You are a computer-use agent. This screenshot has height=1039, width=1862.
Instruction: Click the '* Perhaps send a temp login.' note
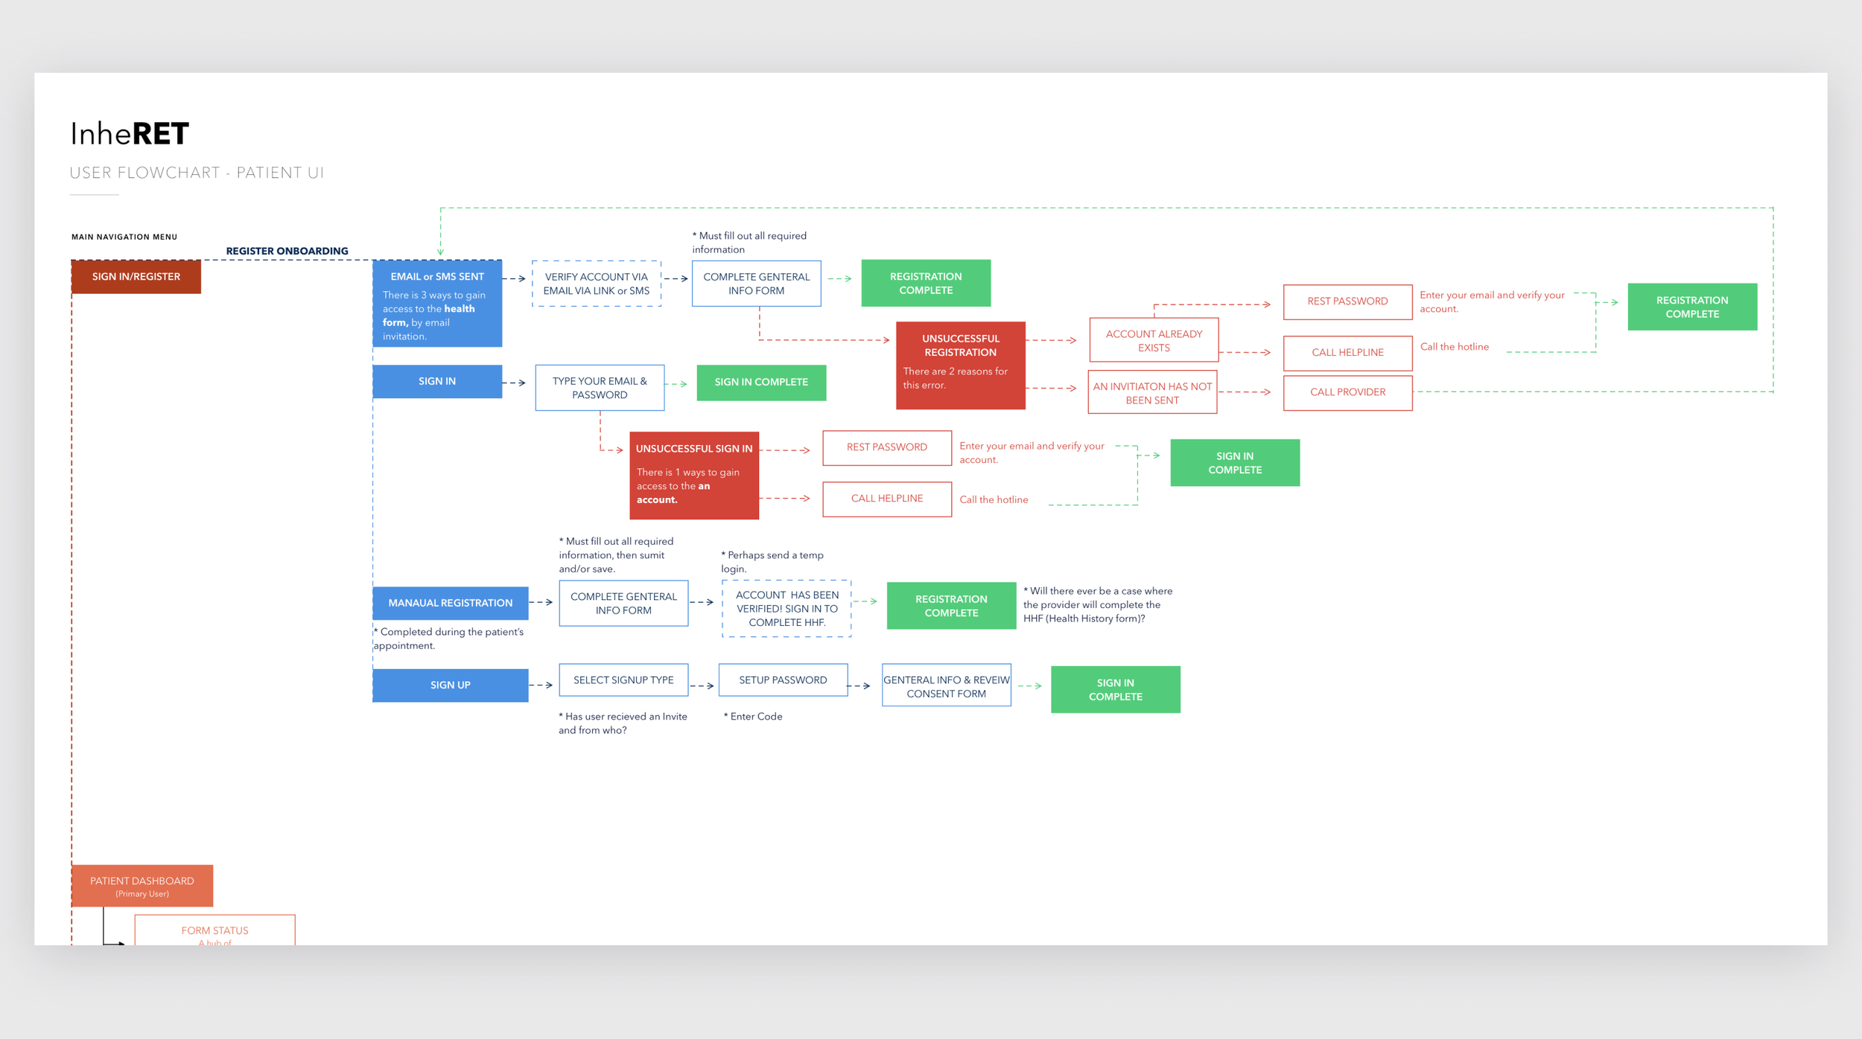pos(772,562)
